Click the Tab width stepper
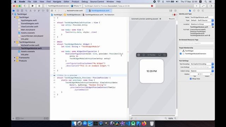Screen dimensions: 226x127 pos(200,74)
